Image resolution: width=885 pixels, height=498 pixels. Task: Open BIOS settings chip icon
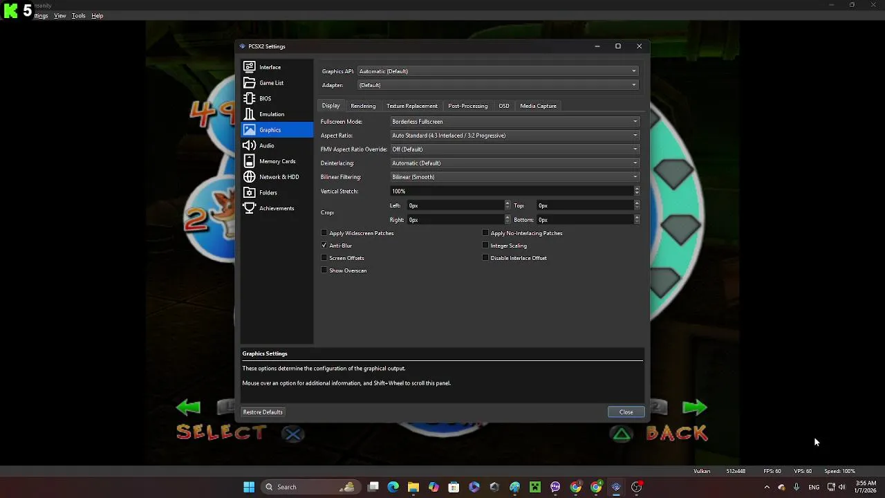pos(250,98)
